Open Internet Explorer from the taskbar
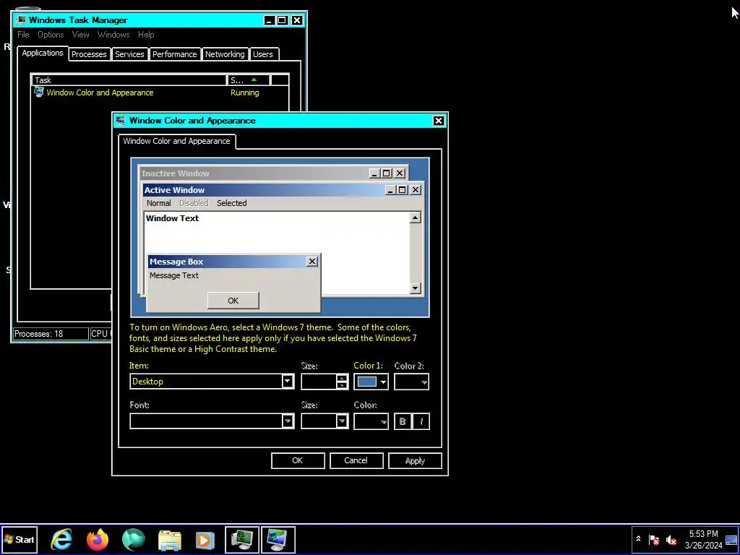 click(61, 539)
